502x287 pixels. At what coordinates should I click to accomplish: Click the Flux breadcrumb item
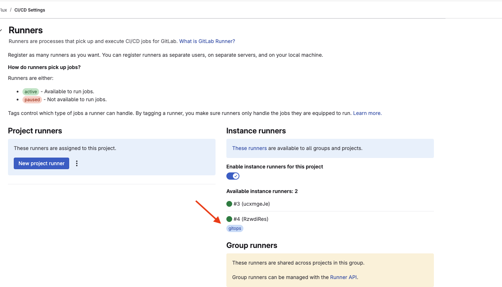[3, 10]
